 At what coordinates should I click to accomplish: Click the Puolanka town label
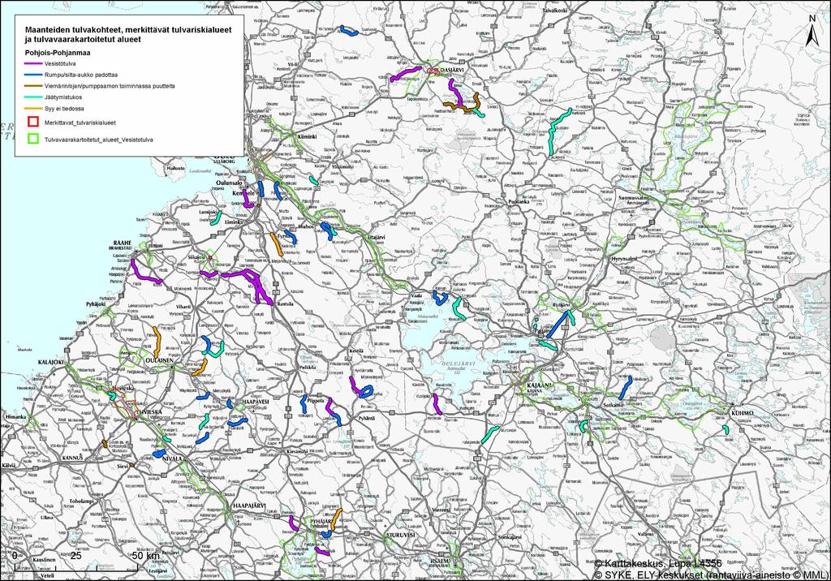click(518, 202)
